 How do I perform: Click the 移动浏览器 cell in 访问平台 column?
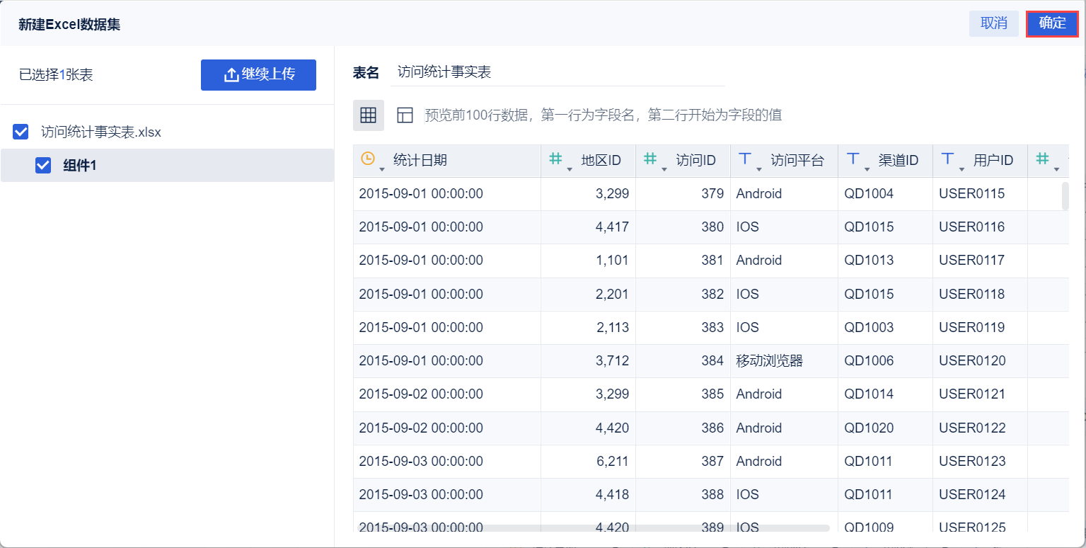(769, 361)
